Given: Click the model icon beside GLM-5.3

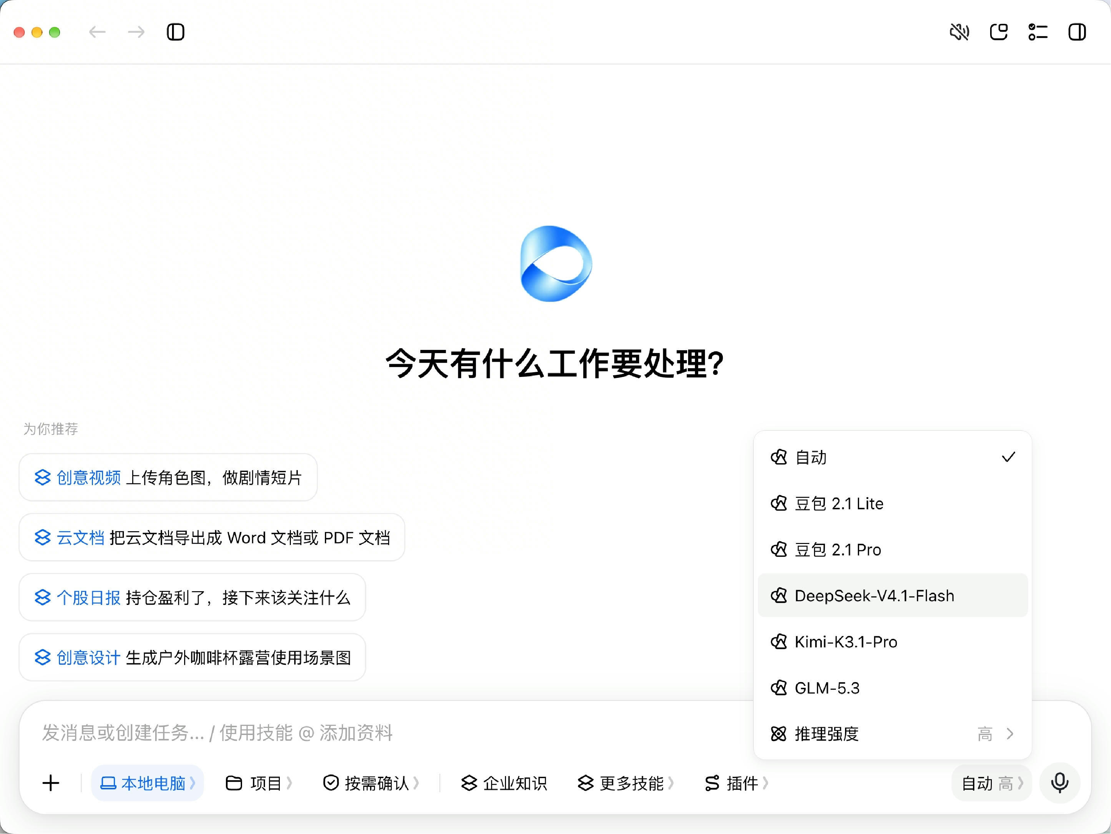Looking at the screenshot, I should (778, 688).
